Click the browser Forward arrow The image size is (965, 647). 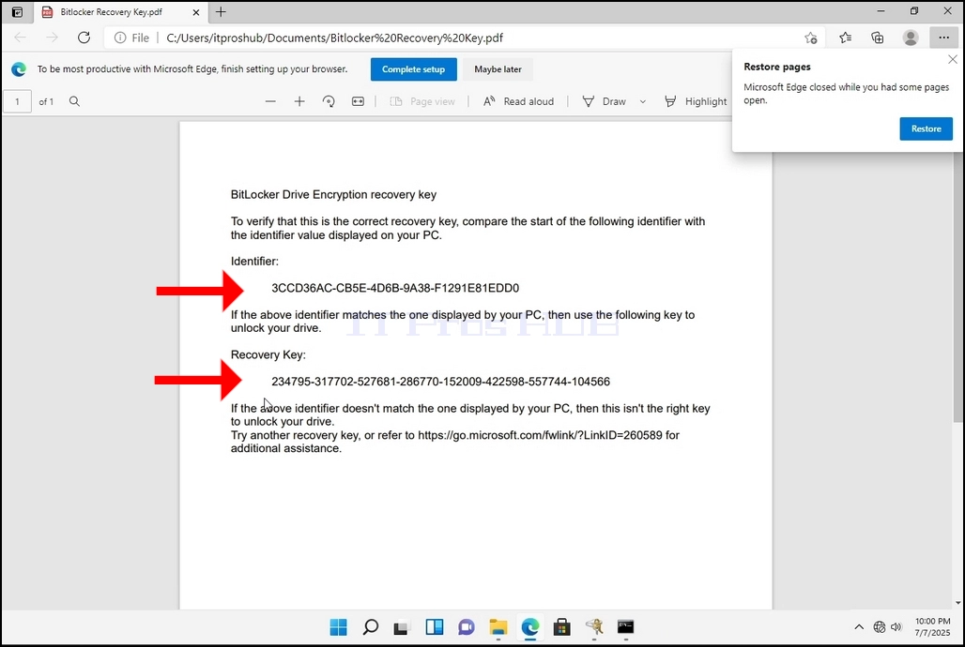(x=52, y=38)
